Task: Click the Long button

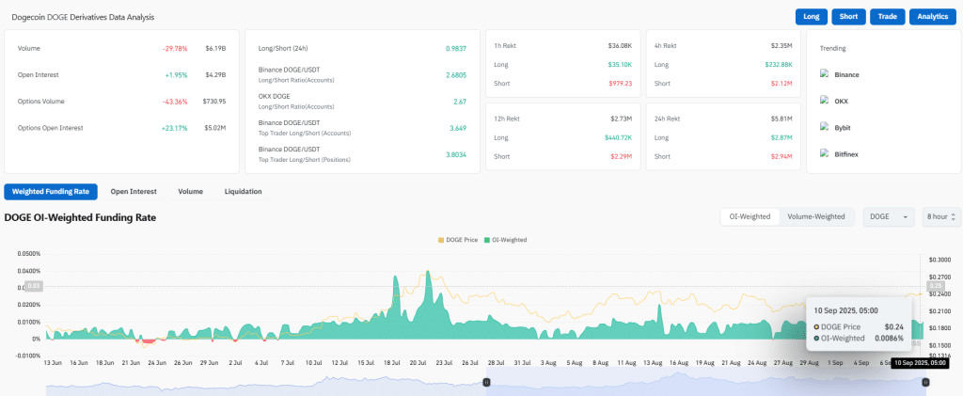Action: pyautogui.click(x=811, y=17)
